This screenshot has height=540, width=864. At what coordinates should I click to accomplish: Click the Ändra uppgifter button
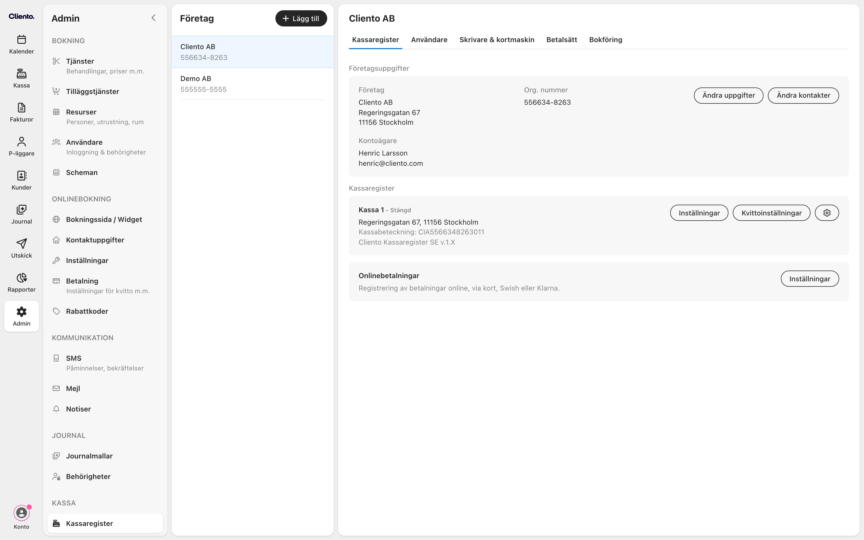(728, 95)
